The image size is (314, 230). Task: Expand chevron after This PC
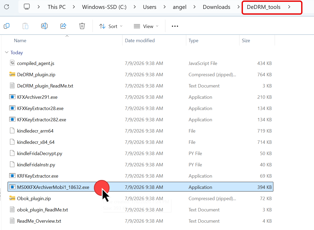[74, 7]
